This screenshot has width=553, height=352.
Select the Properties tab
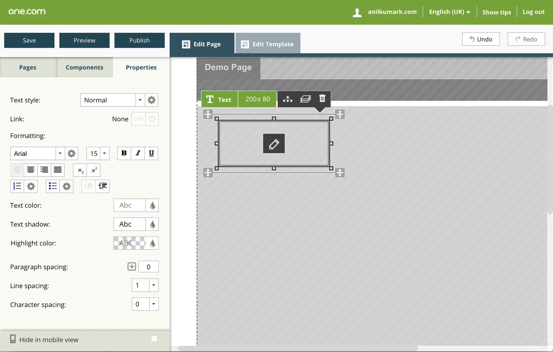pyautogui.click(x=141, y=67)
